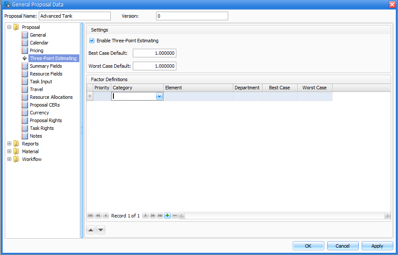Move factor up using up-arrow icon
398x255 pixels.
[x=91, y=230]
